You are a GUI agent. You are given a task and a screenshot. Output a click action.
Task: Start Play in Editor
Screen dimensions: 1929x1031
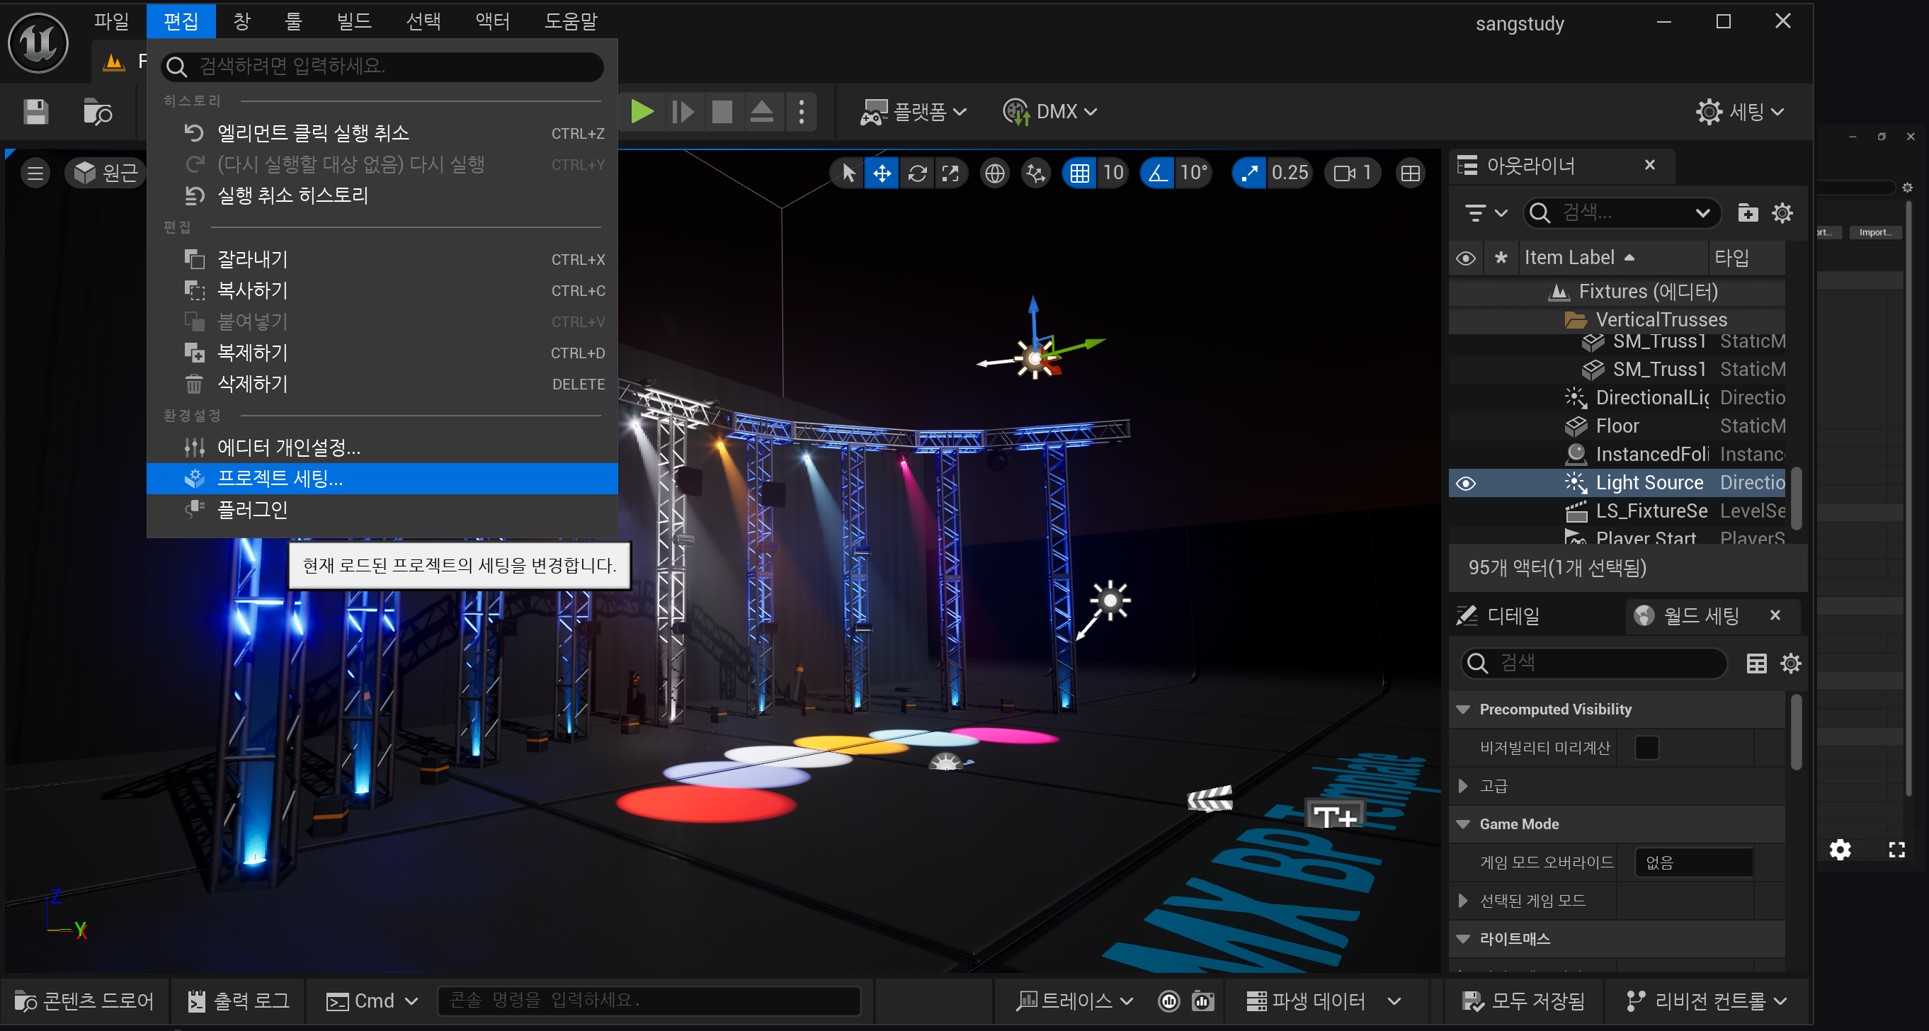642,112
